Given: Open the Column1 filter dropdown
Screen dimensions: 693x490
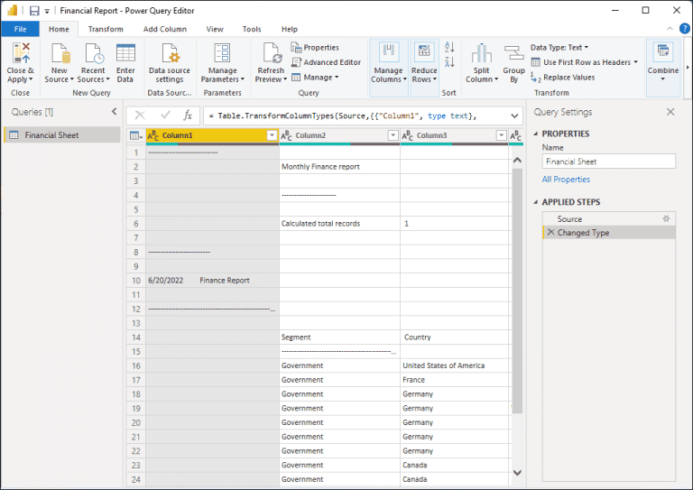Looking at the screenshot, I should click(x=272, y=135).
